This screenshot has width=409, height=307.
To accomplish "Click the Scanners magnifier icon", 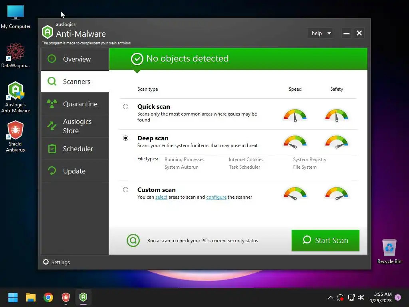I will (52, 81).
